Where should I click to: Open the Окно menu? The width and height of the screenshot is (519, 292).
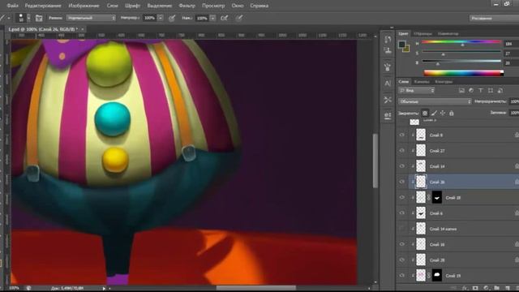pyautogui.click(x=238, y=6)
